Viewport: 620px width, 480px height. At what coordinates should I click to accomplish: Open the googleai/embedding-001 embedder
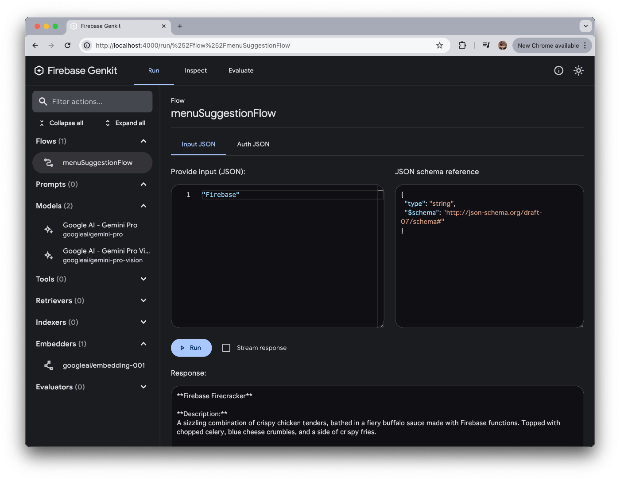[92, 365]
